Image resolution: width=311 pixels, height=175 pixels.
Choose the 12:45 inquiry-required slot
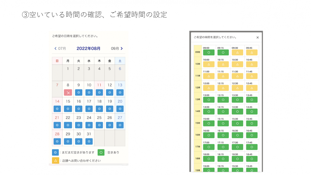252,88
